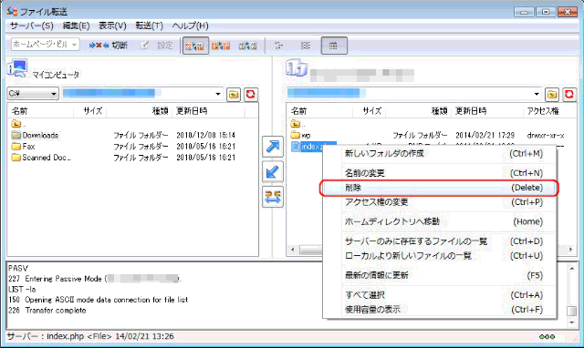Click the upload arrow button
The height and width of the screenshot is (348, 584).
(x=273, y=147)
